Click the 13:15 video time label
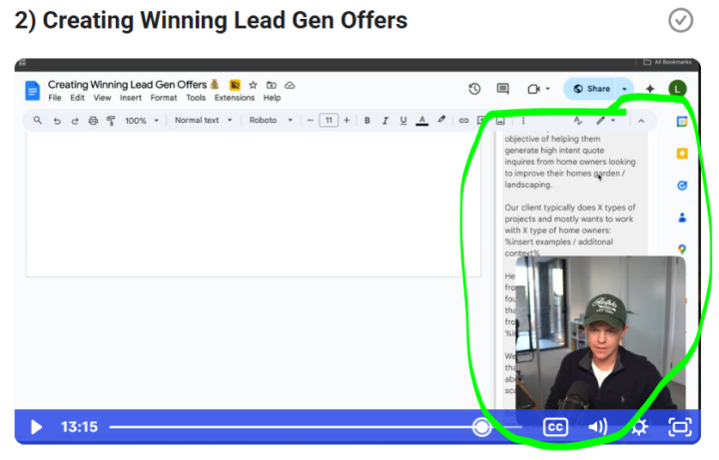 pos(79,427)
